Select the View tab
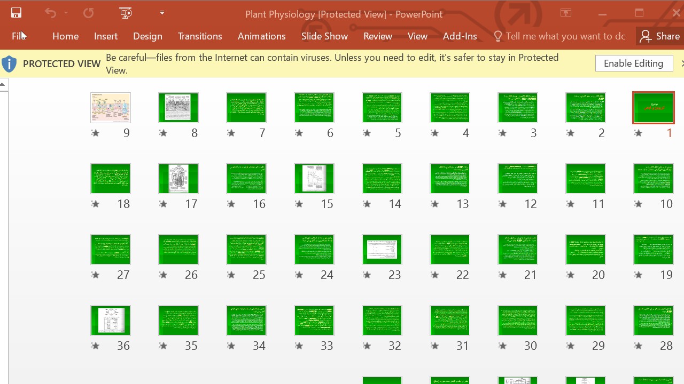The width and height of the screenshot is (684, 384). coord(417,36)
